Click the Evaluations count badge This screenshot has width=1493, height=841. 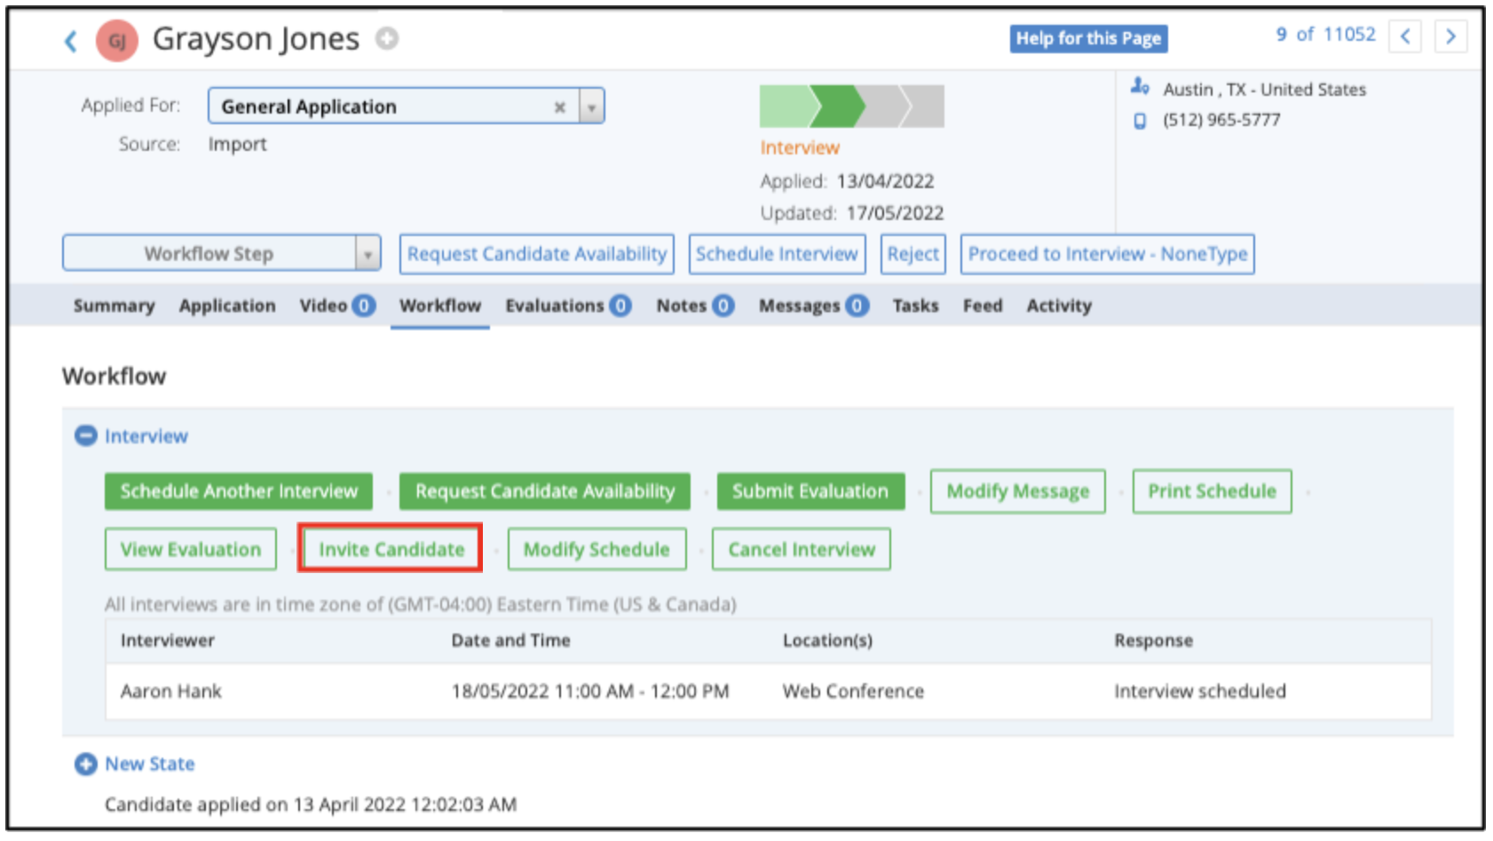[620, 305]
